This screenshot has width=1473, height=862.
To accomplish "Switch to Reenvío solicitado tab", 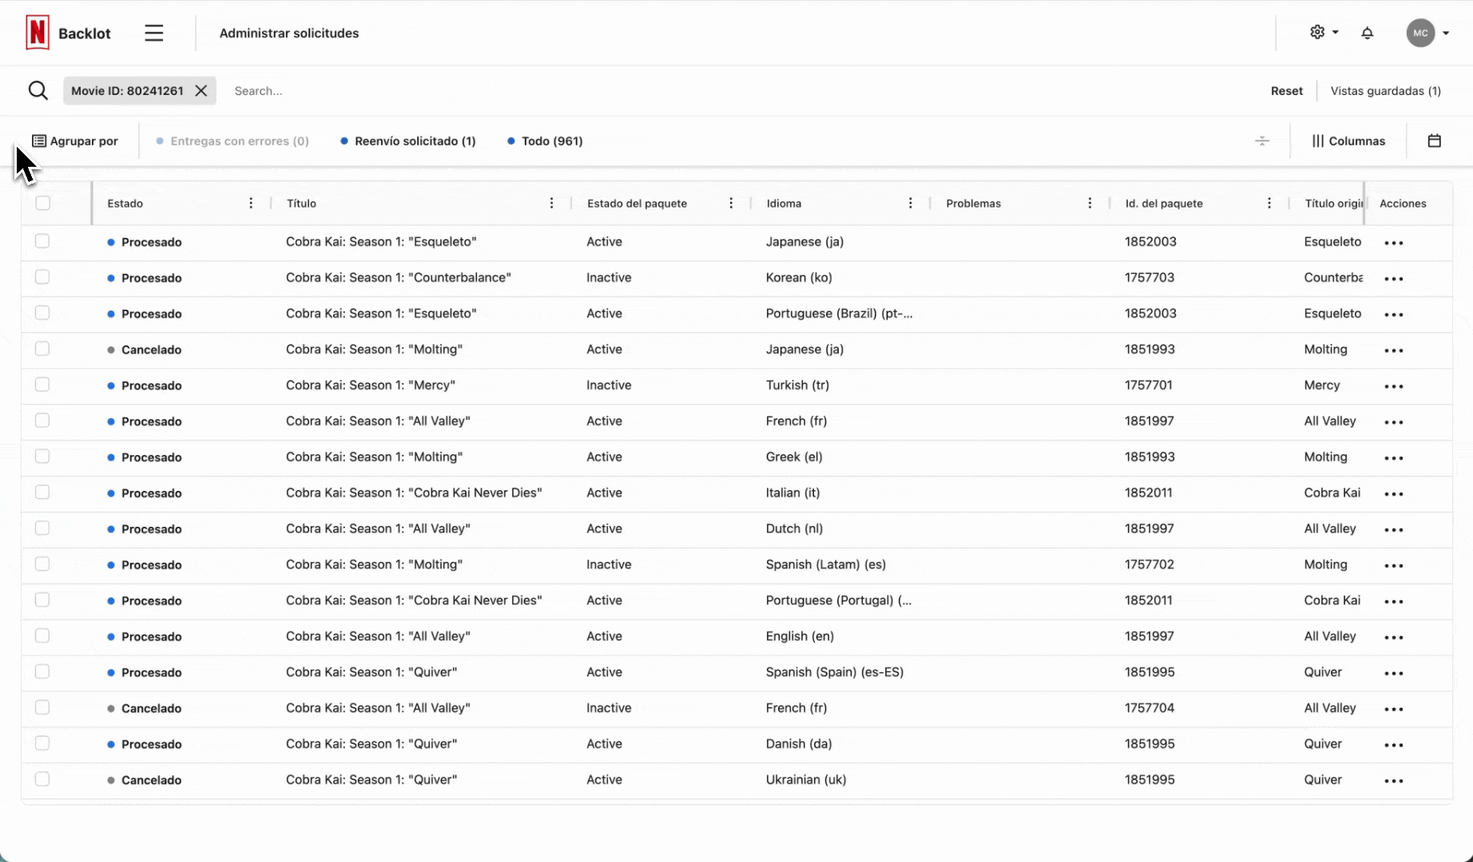I will 407,141.
